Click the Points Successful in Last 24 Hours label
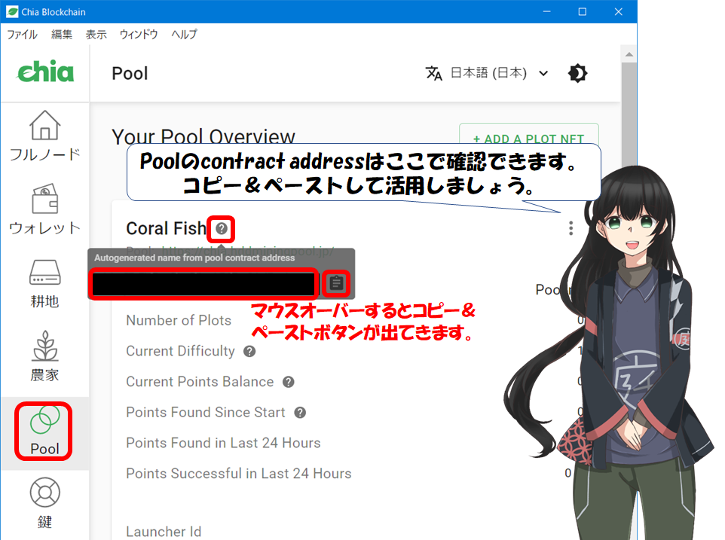The image size is (725, 540). (x=239, y=474)
